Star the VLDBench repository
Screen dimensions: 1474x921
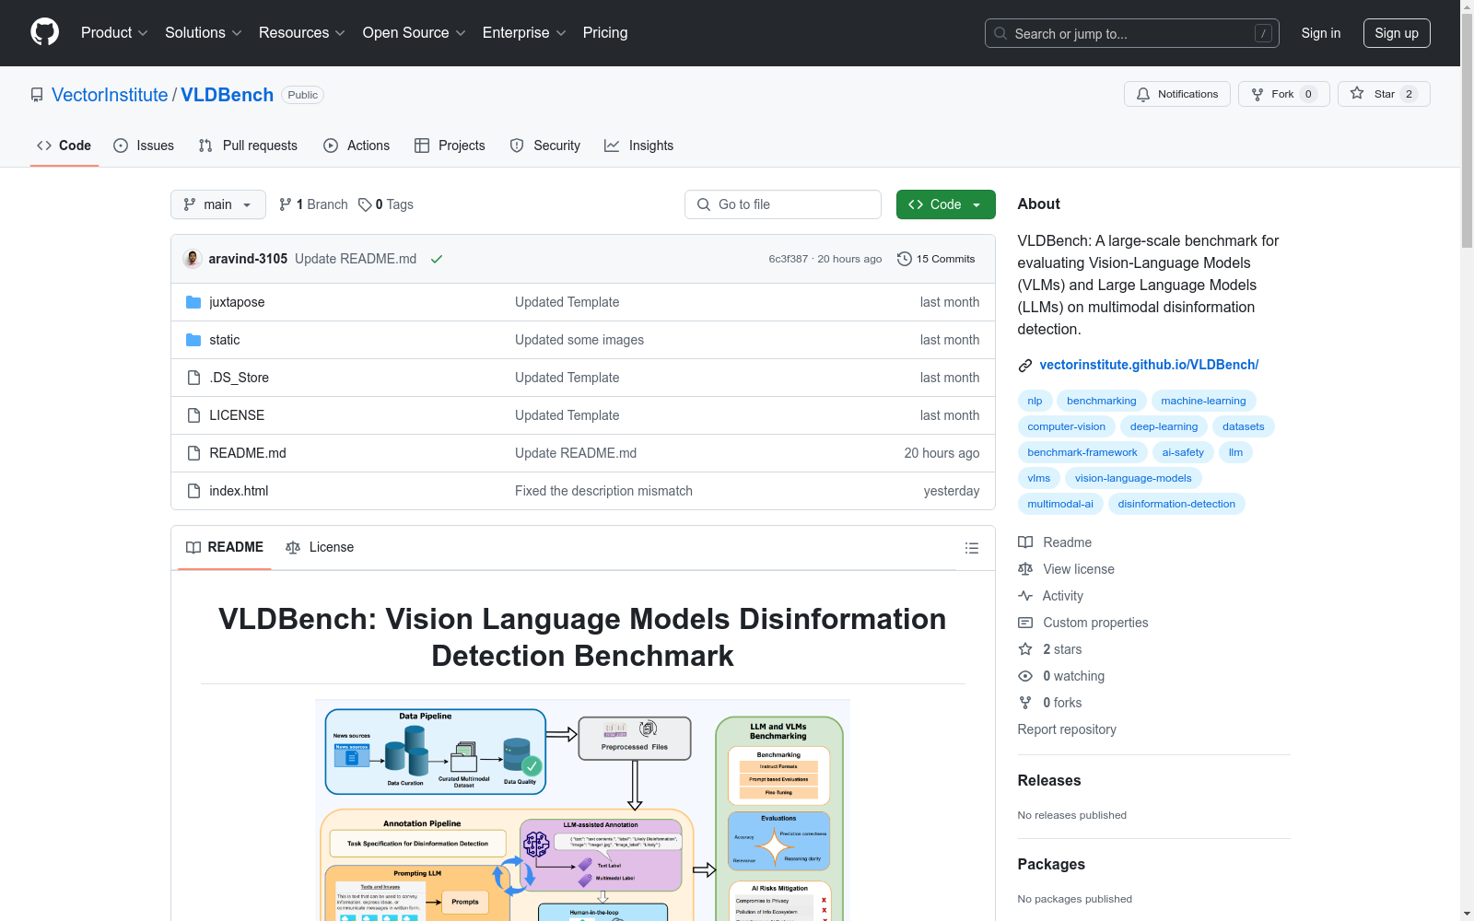point(1384,94)
